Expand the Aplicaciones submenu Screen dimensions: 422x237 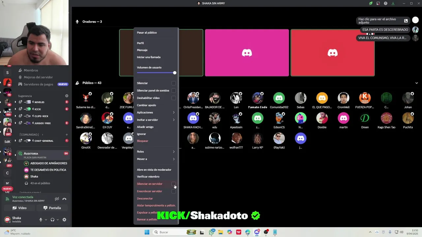click(156, 113)
